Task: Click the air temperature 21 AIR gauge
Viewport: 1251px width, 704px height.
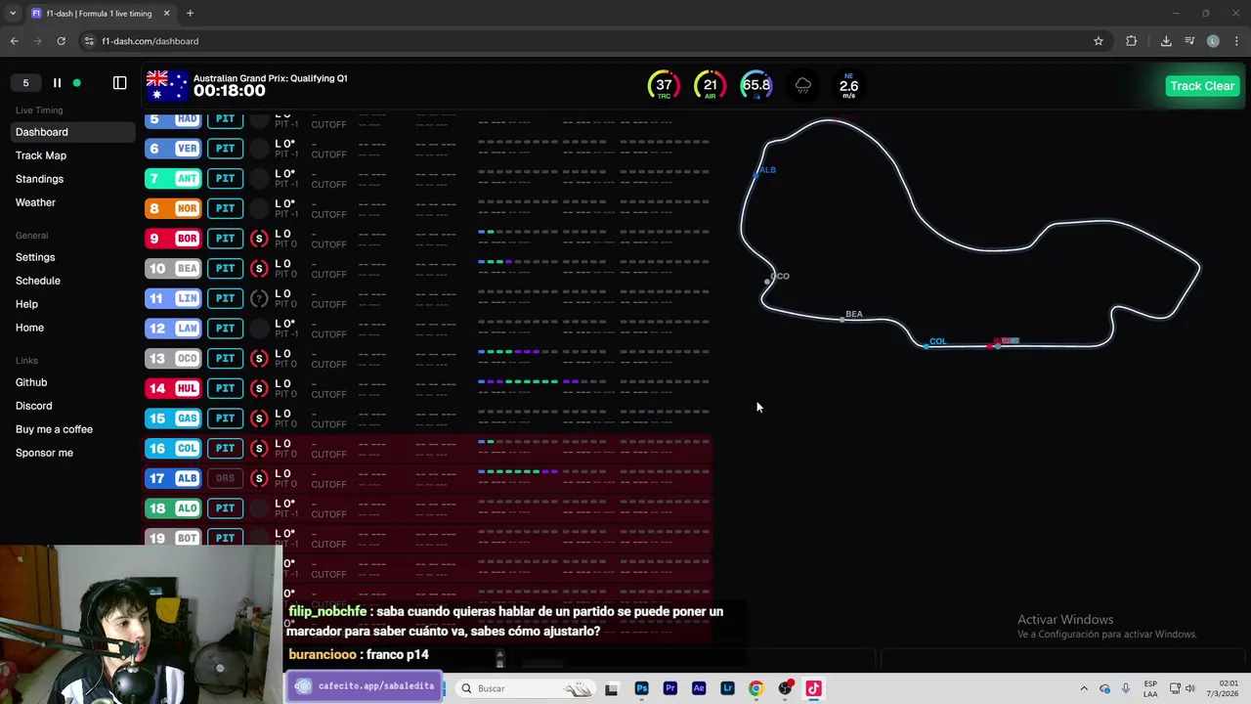Action: click(710, 85)
